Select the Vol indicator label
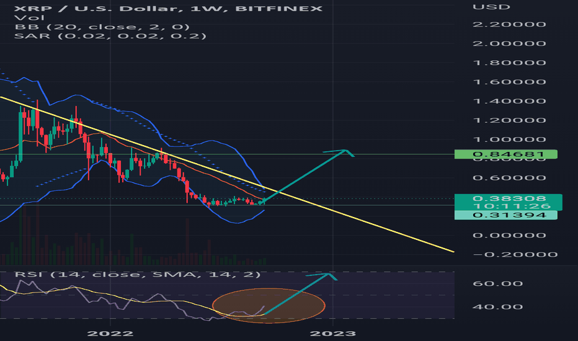578x341 pixels. point(30,17)
